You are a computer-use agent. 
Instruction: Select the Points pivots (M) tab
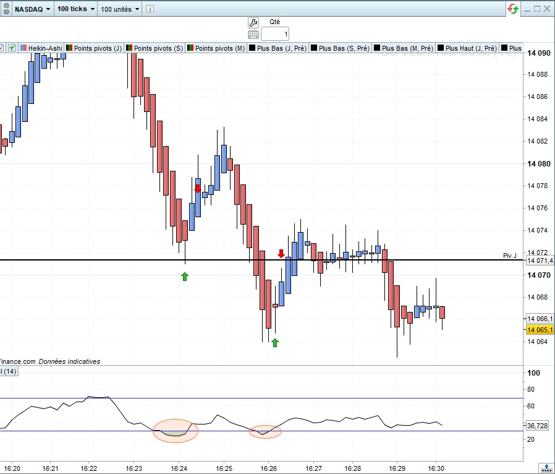pos(216,48)
